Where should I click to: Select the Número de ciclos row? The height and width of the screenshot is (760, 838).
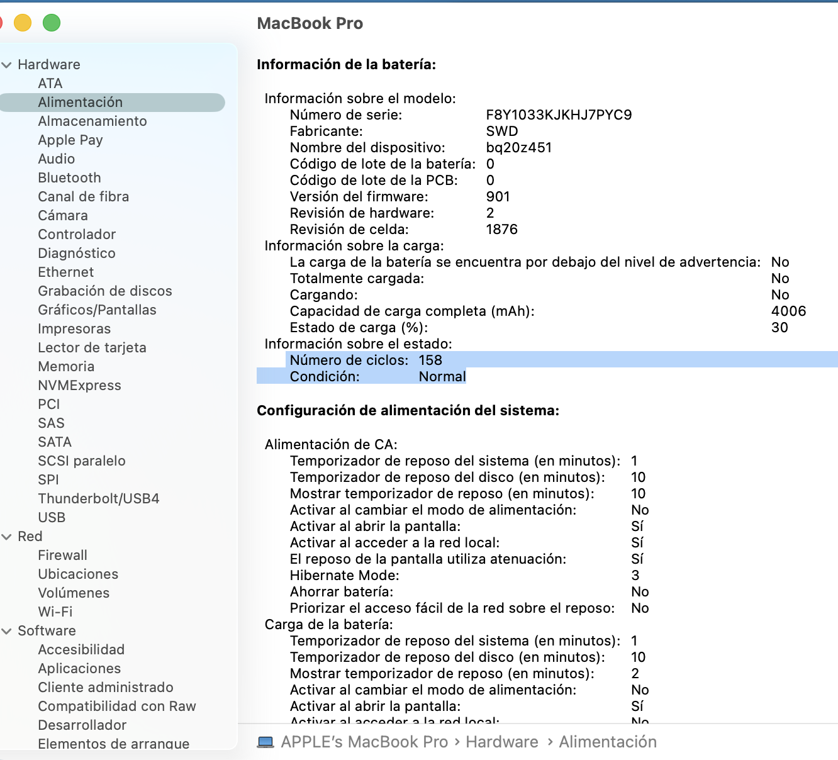[x=366, y=360]
